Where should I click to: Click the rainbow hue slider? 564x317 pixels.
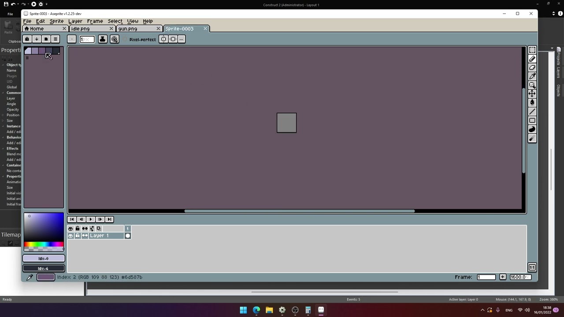pyautogui.click(x=44, y=244)
